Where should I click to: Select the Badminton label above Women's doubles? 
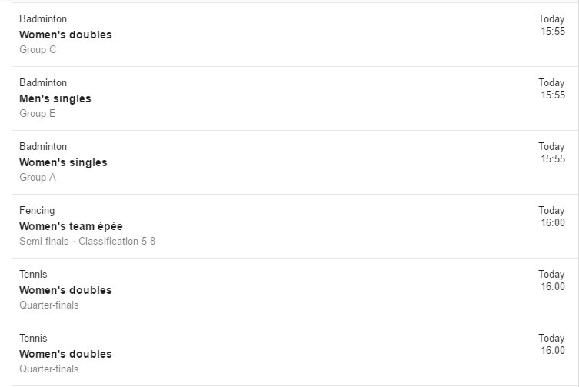tap(43, 19)
